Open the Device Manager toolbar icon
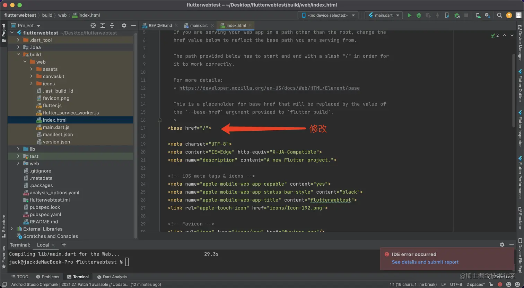The width and height of the screenshot is (524, 288). (x=478, y=15)
